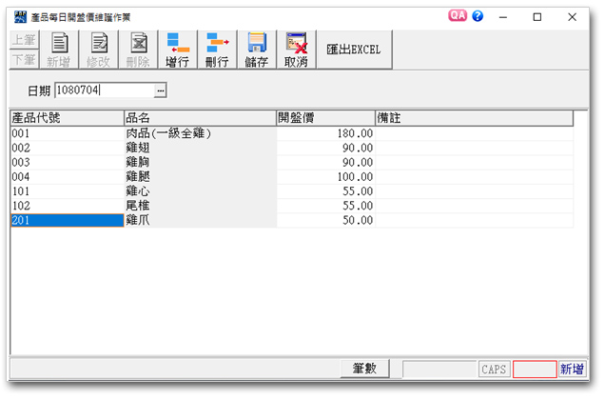605x400 pixels.
Task: Export data with 匯出EXCEL button
Action: pos(353,50)
